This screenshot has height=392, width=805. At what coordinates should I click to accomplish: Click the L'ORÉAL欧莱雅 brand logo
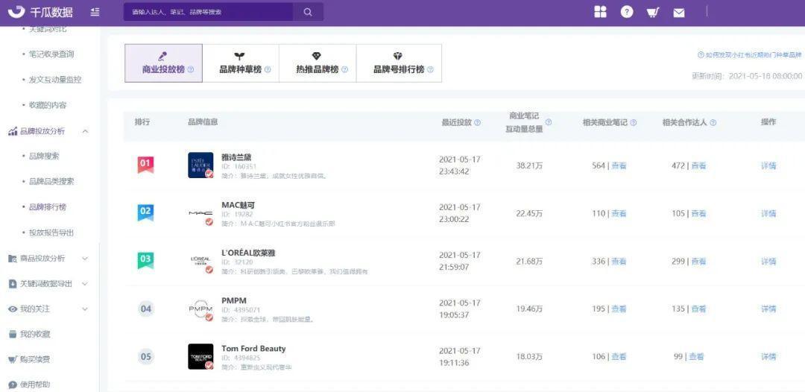201,261
